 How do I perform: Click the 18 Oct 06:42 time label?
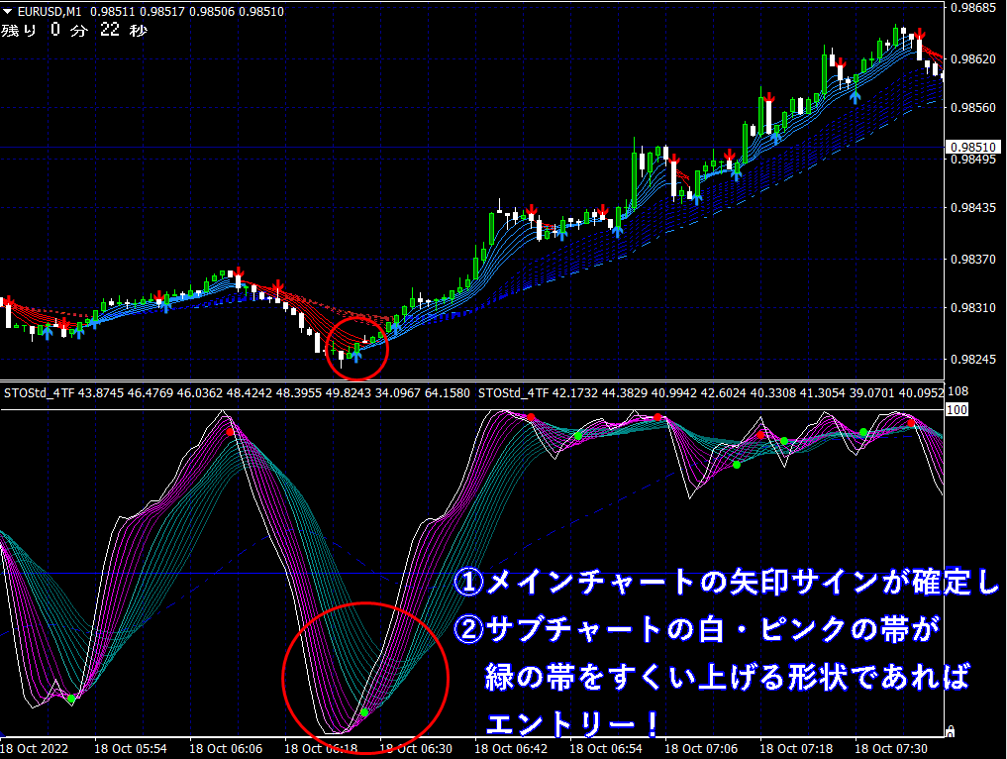pos(511,749)
